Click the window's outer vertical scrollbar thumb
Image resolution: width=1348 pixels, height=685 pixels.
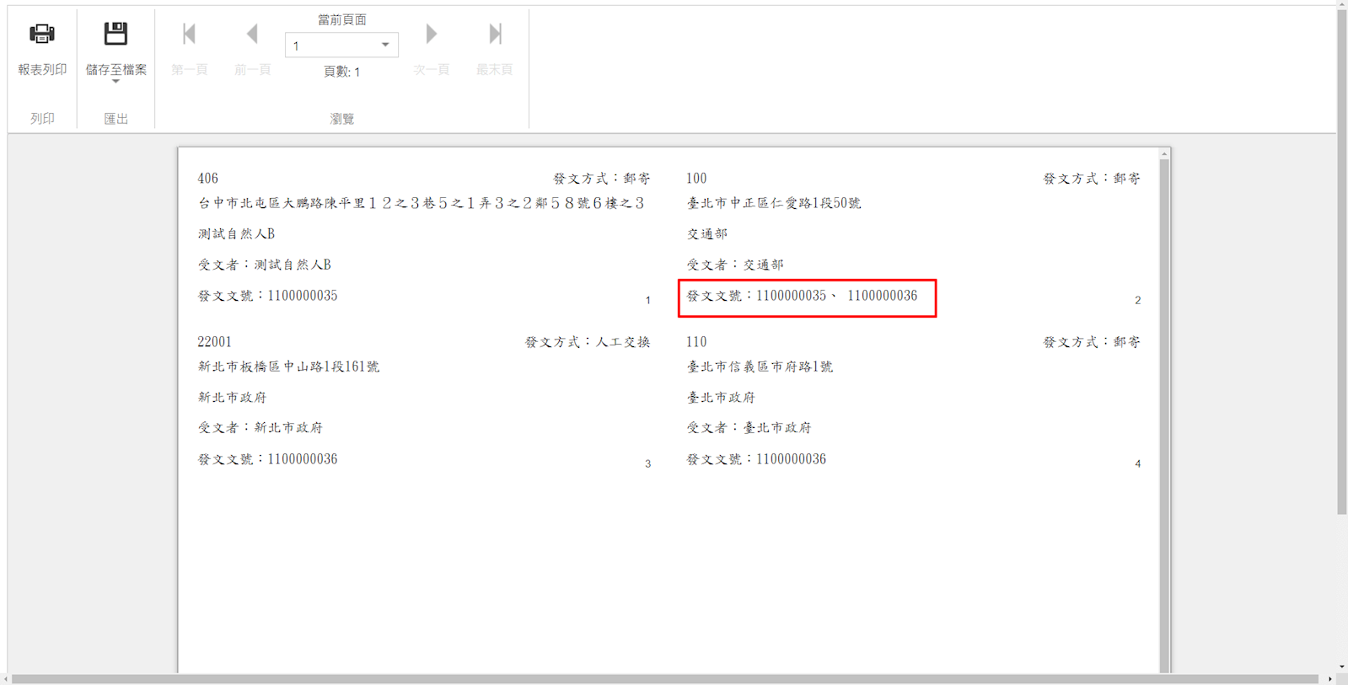pos(1341,253)
